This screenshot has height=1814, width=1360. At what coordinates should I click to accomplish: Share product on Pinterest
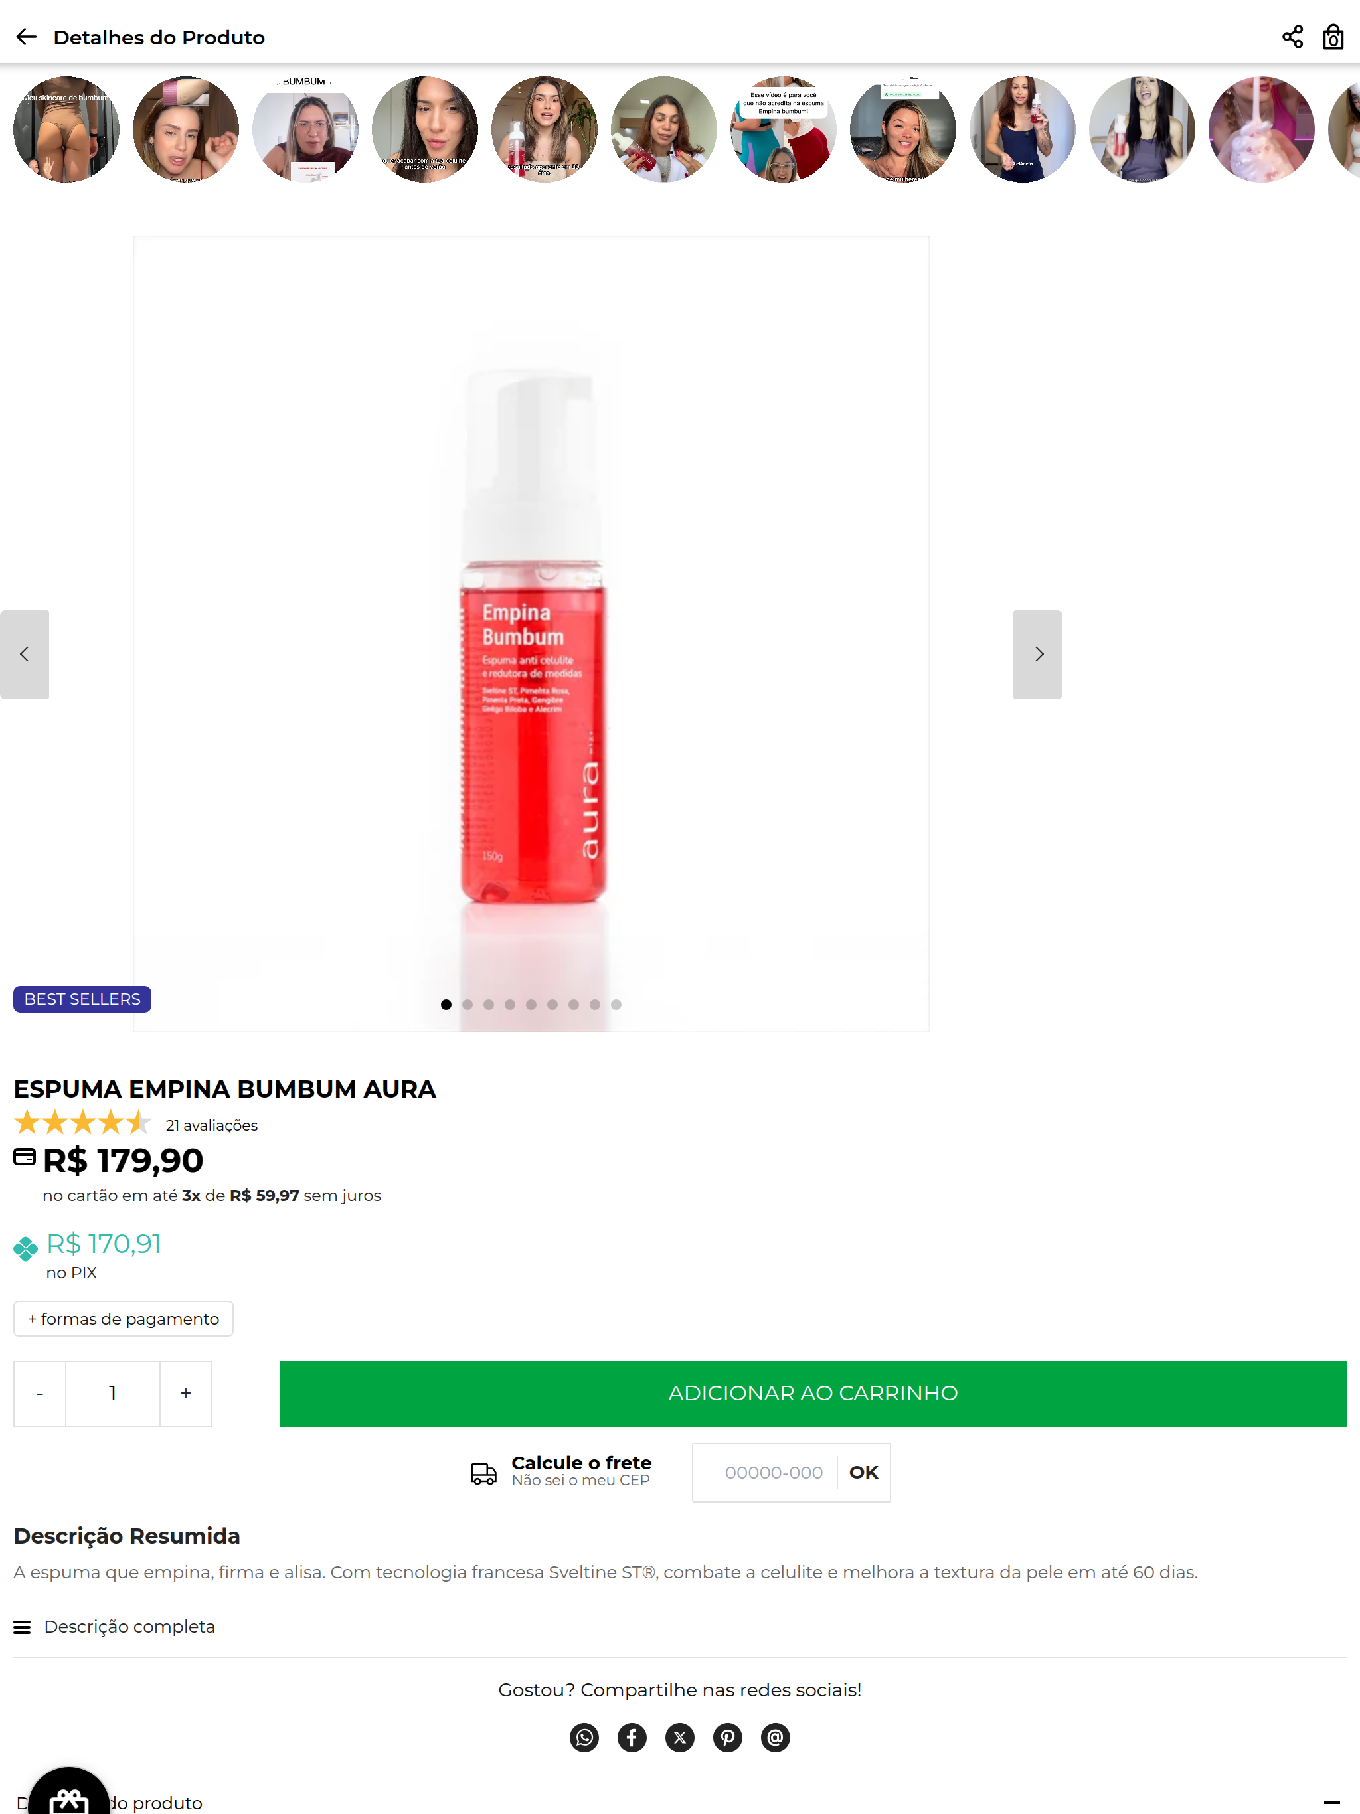click(x=728, y=1737)
